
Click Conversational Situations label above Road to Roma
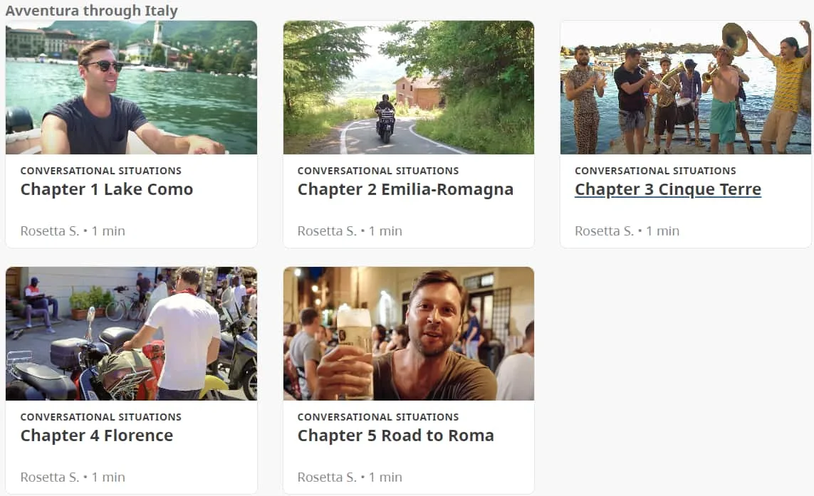coord(377,417)
